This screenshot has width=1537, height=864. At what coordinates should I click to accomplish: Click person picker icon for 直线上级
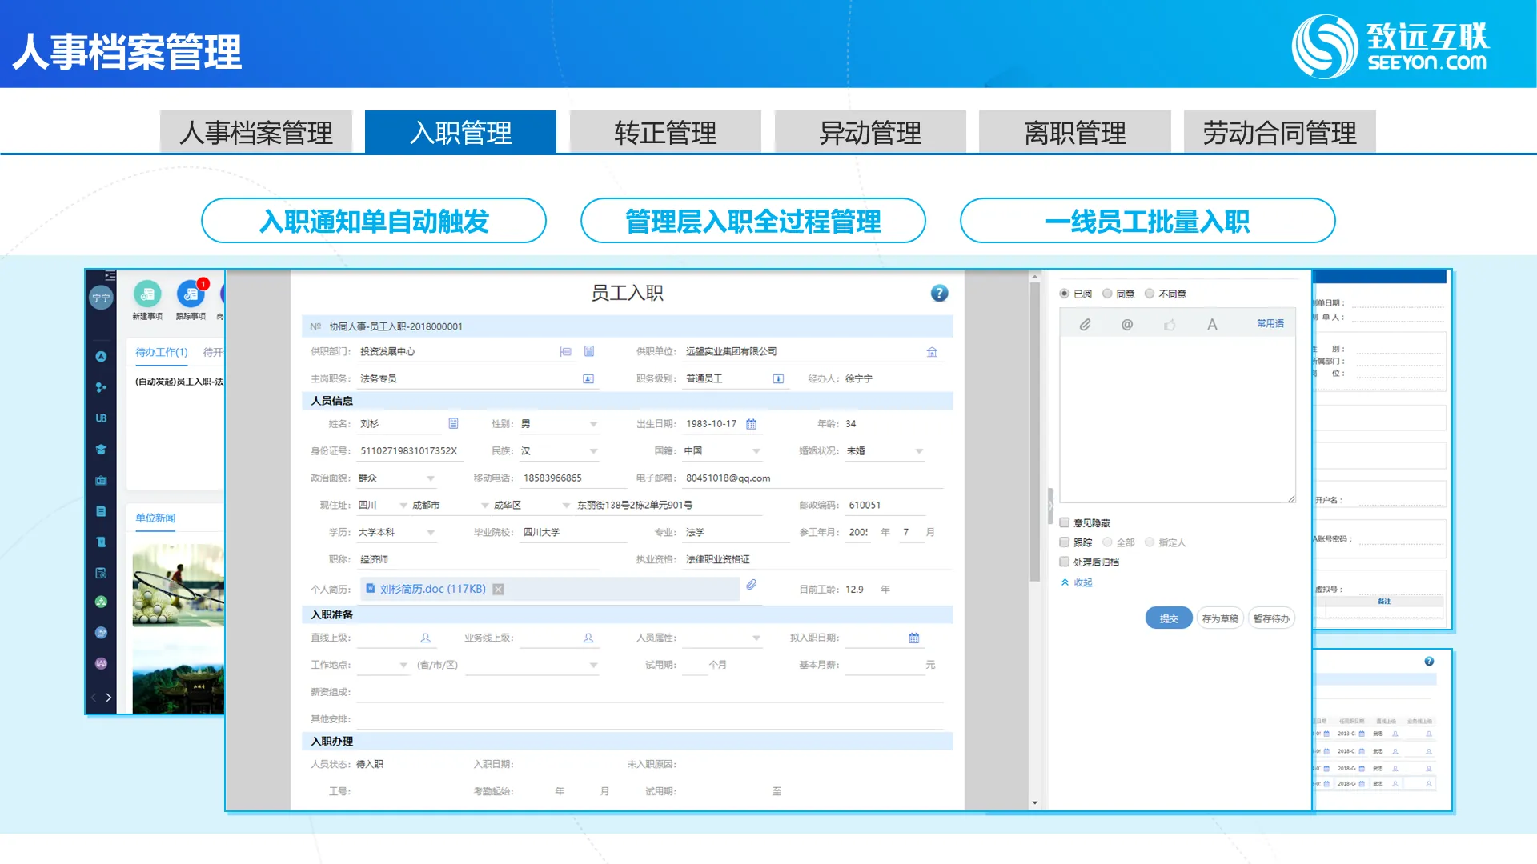426,638
